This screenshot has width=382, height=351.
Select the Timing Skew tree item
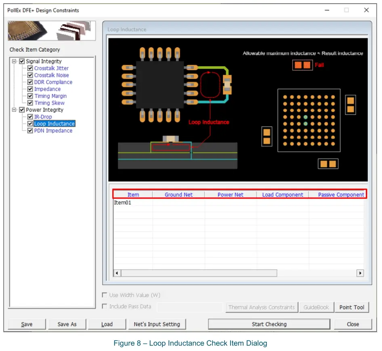(49, 103)
